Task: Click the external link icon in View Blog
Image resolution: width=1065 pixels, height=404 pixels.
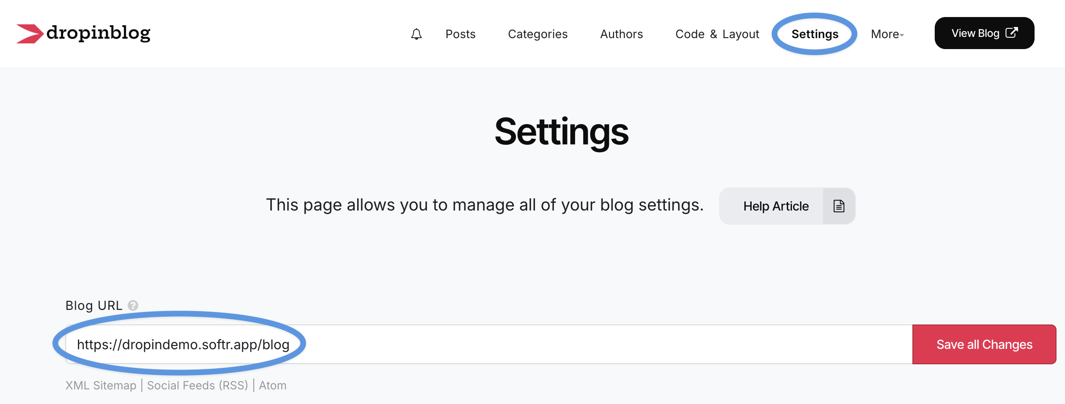Action: [1011, 32]
